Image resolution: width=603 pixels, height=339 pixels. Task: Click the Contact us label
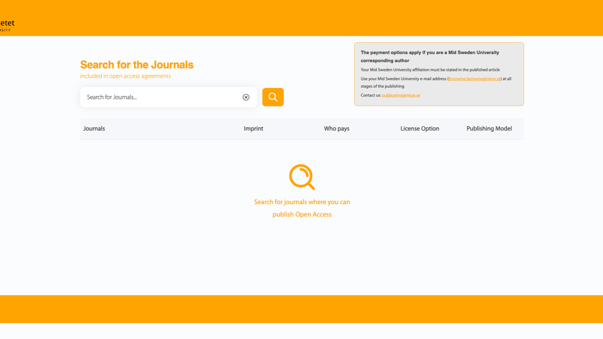click(371, 95)
